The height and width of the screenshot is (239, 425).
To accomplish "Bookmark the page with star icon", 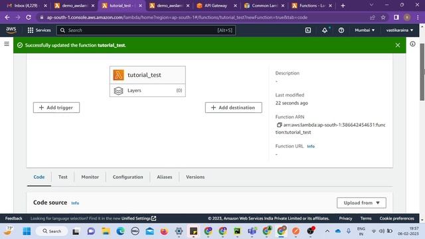I will tap(383, 17).
